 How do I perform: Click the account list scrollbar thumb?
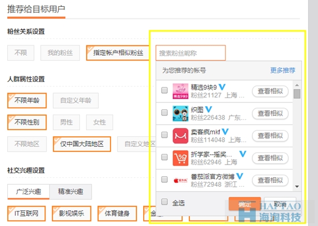pos(297,94)
